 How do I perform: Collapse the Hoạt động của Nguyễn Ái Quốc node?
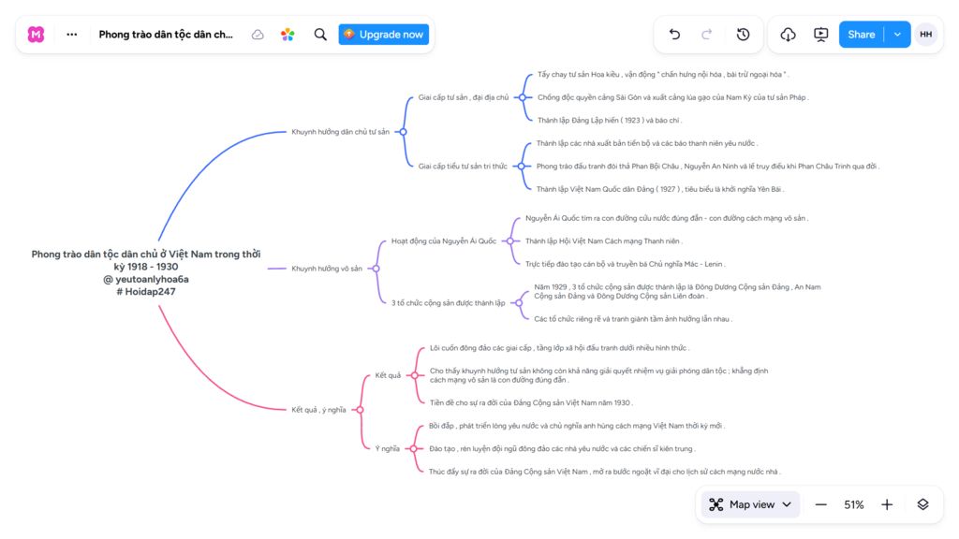click(510, 241)
